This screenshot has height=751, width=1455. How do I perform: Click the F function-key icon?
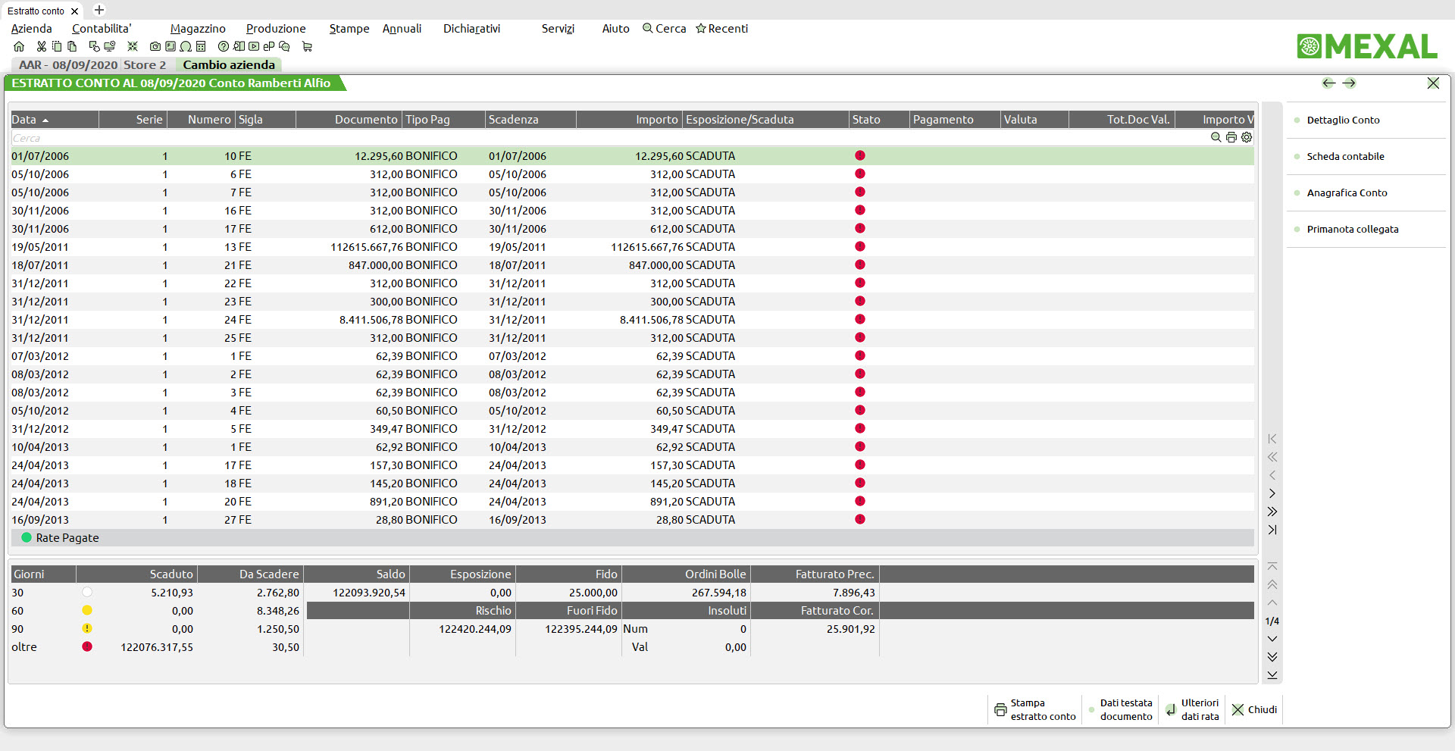pyautogui.click(x=171, y=46)
